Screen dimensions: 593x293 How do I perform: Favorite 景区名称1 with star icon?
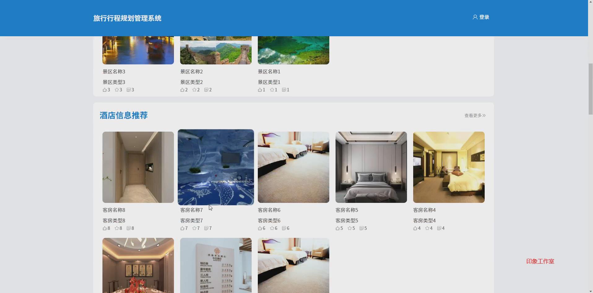coord(272,90)
